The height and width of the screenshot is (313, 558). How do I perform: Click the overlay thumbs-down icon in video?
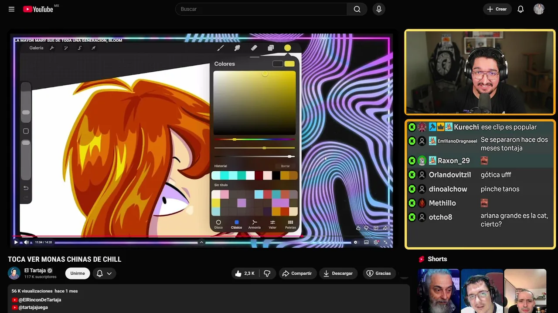[367, 228]
